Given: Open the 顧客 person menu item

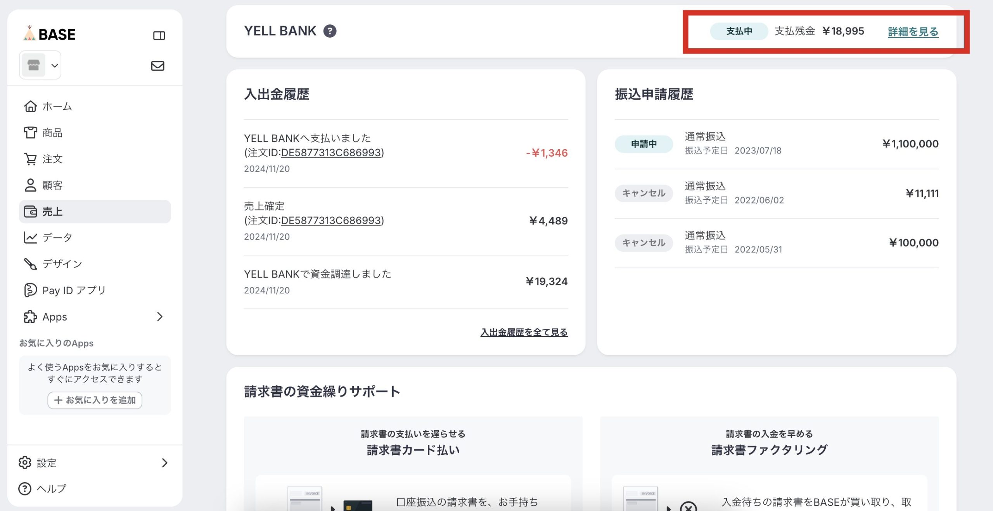Looking at the screenshot, I should tap(52, 185).
